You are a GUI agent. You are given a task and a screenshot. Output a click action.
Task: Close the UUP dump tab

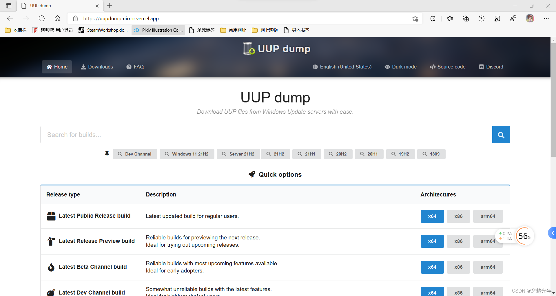point(97,6)
